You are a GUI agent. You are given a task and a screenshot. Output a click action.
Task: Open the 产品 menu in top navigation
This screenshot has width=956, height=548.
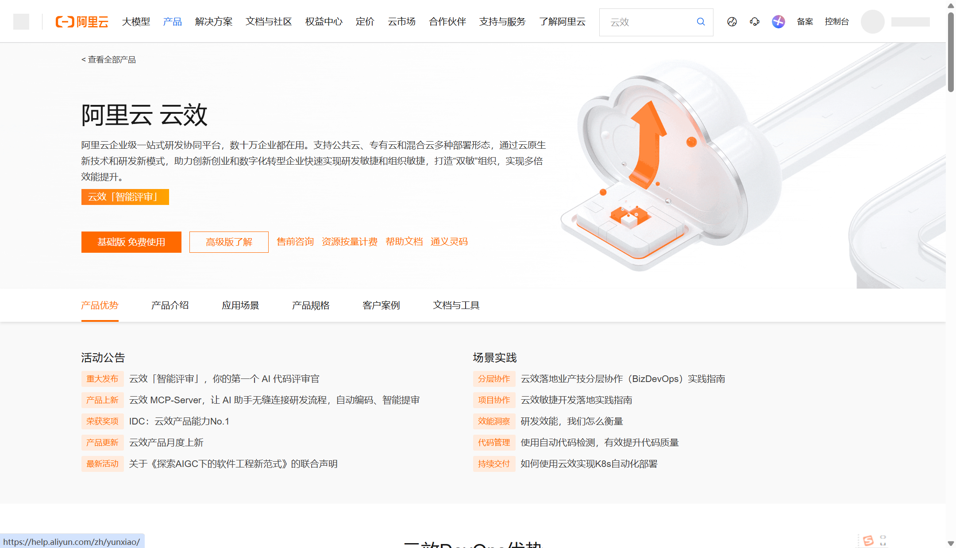(172, 22)
